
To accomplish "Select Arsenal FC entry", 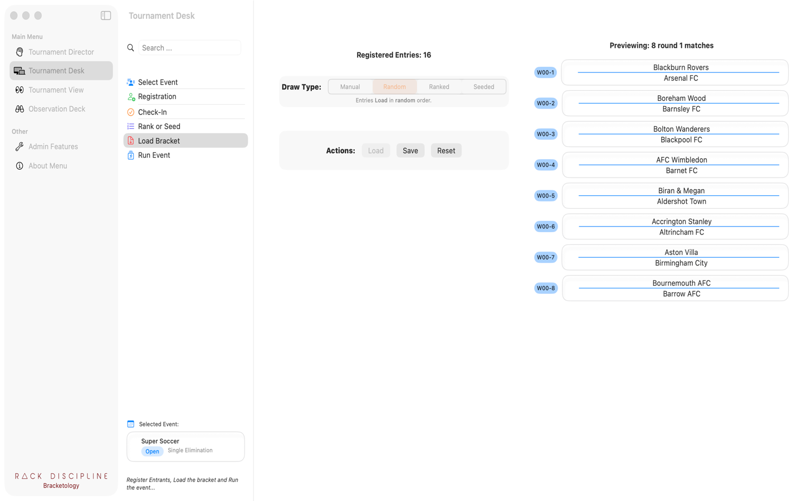I will [681, 78].
